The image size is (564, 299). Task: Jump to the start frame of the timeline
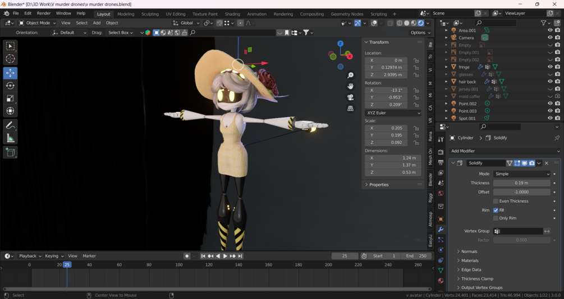coord(203,256)
